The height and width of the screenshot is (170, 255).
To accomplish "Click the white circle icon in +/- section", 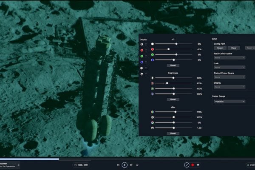I will [x=153, y=44].
